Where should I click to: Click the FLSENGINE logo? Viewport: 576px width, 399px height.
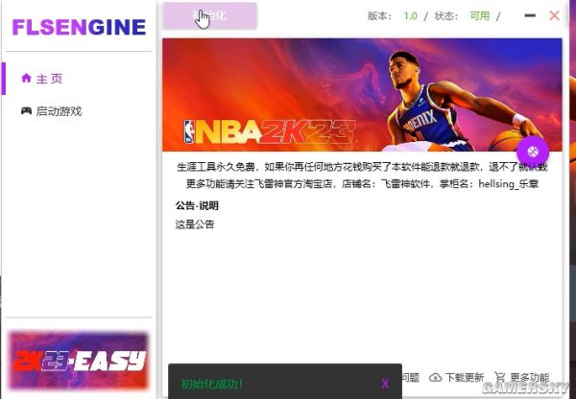click(x=79, y=27)
